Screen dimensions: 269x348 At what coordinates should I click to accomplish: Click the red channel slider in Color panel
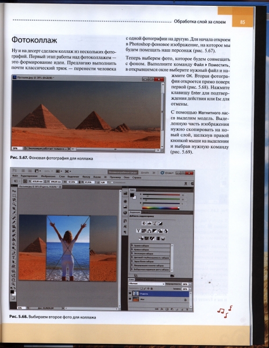(162, 195)
